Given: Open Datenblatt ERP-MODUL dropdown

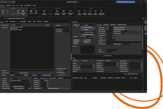Looking at the screenshot, I should pyautogui.click(x=86, y=37).
